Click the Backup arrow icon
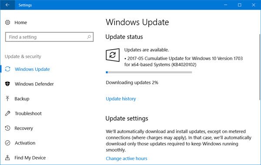Screen dimensions: 261x165 (x=7, y=98)
